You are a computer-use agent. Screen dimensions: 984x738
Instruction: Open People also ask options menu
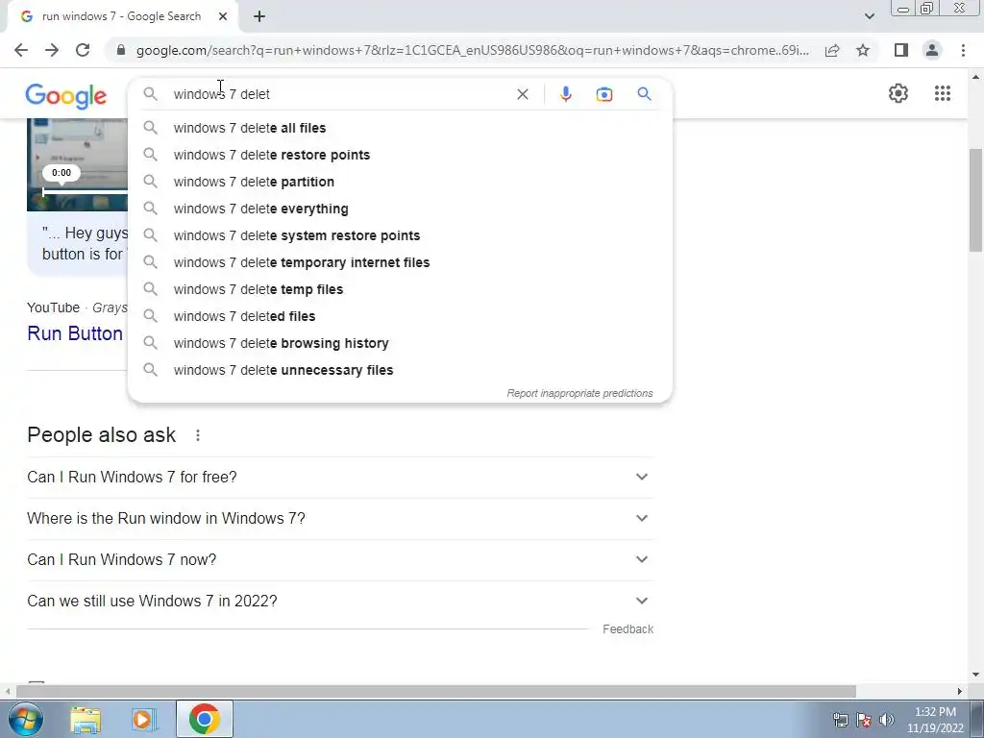click(198, 435)
